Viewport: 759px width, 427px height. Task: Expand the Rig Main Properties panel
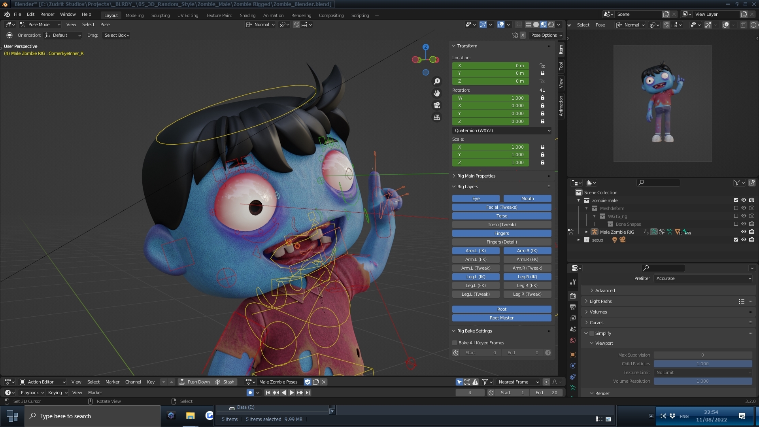[476, 176]
